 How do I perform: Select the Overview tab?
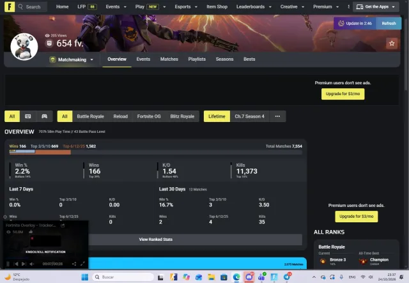[x=117, y=59]
